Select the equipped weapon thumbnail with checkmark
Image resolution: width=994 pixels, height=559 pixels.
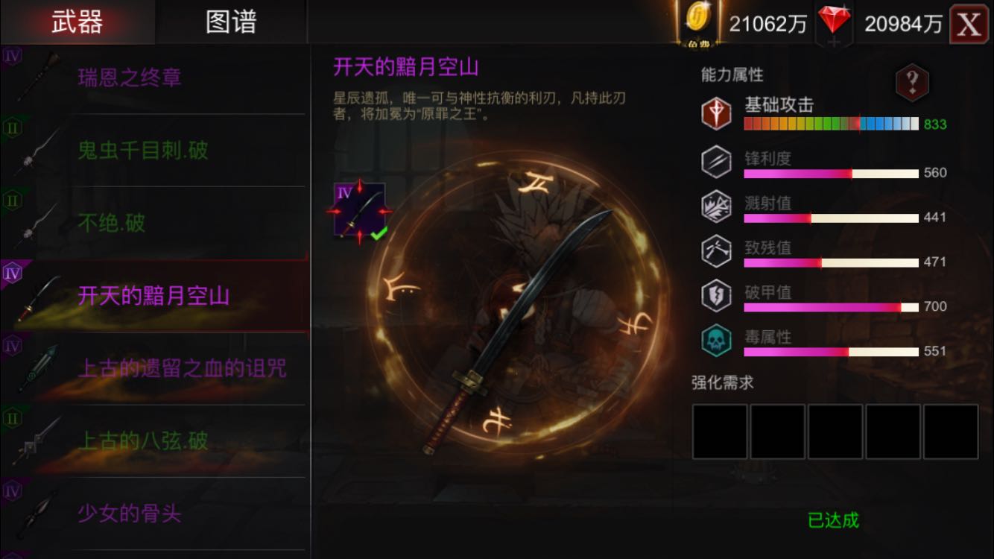[x=360, y=211]
